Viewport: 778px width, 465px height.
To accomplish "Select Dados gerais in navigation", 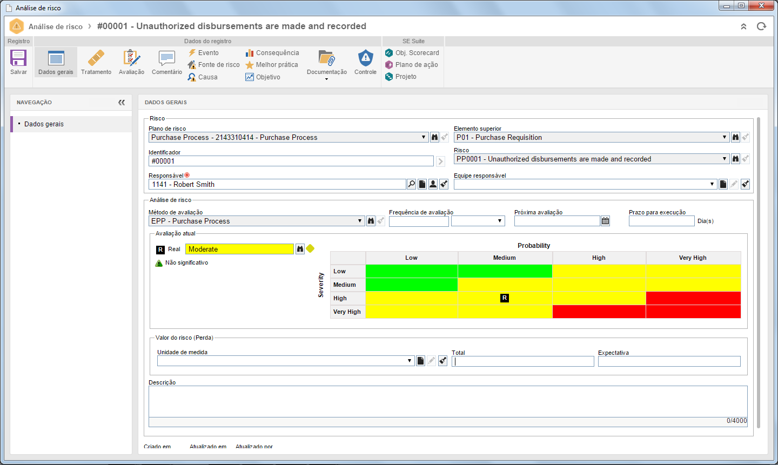I will pyautogui.click(x=71, y=124).
